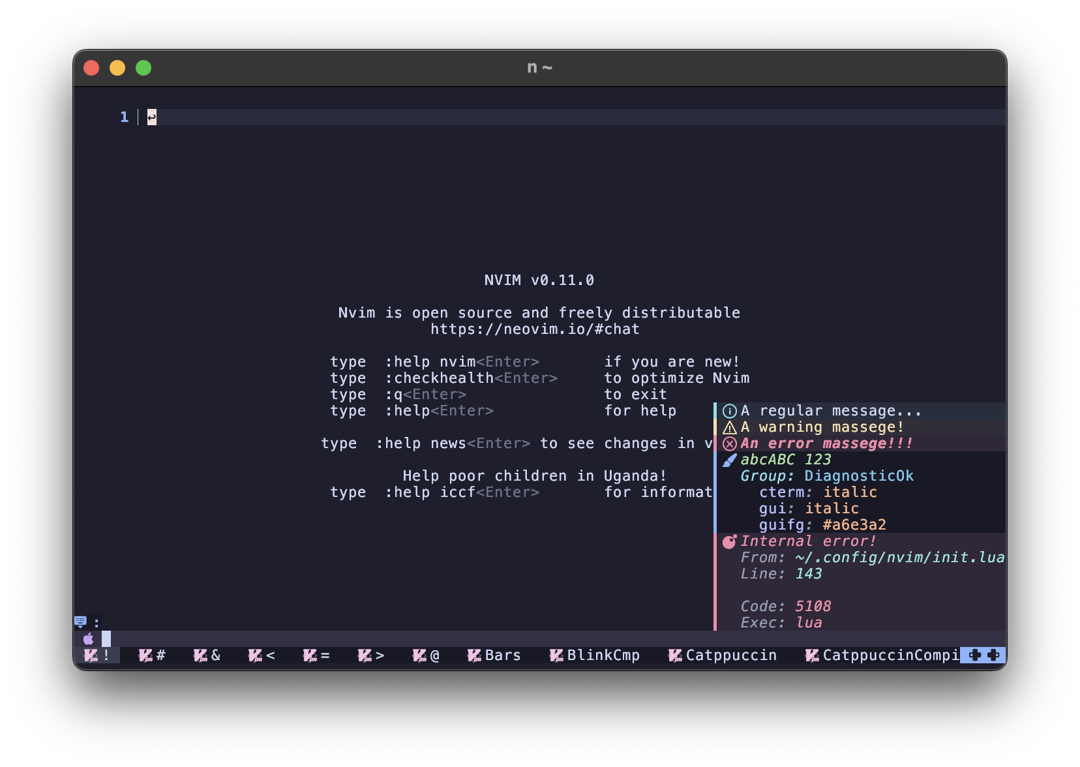This screenshot has height=767, width=1080.
Task: Select the paintbrush icon beside 'abcABC 123'
Action: pyautogui.click(x=728, y=459)
